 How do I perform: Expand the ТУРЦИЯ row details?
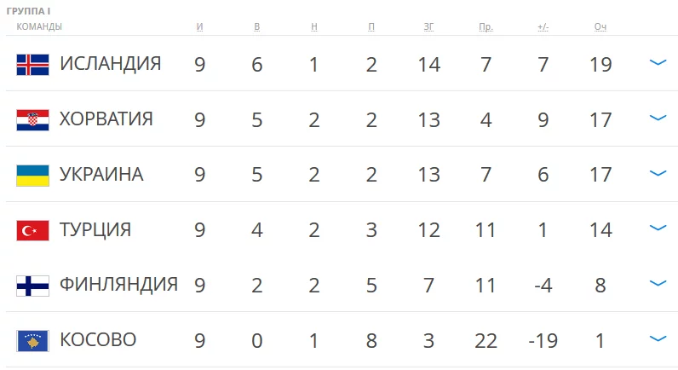click(657, 228)
